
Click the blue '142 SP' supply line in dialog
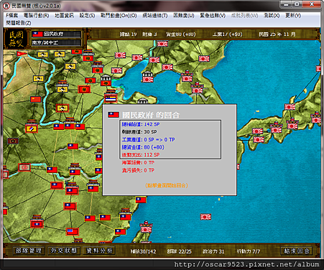(141, 124)
